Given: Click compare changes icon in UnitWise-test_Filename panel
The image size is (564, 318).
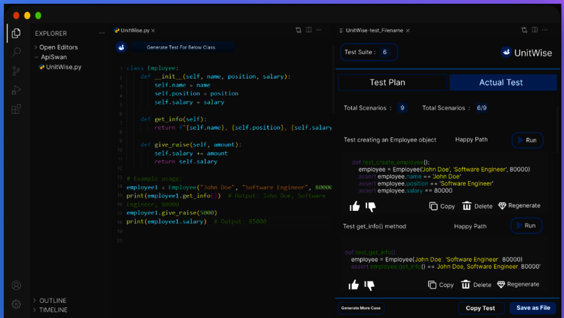Looking at the screenshot, I should [x=524, y=30].
